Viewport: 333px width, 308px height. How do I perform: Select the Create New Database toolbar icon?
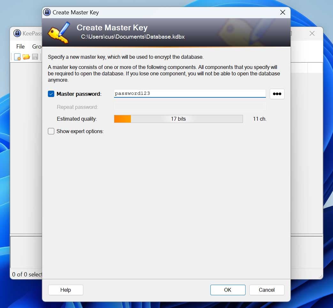(17, 56)
